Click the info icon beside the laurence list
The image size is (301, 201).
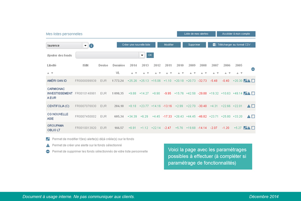[x=91, y=45]
